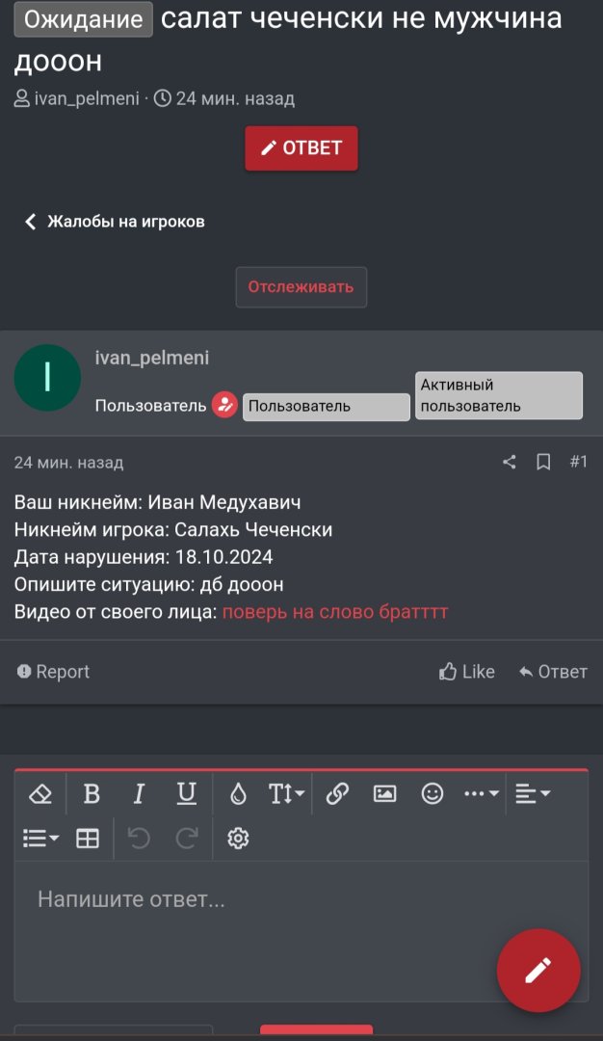Click the red floating pencil button
Viewport: 603px width, 1041px height.
(538, 970)
